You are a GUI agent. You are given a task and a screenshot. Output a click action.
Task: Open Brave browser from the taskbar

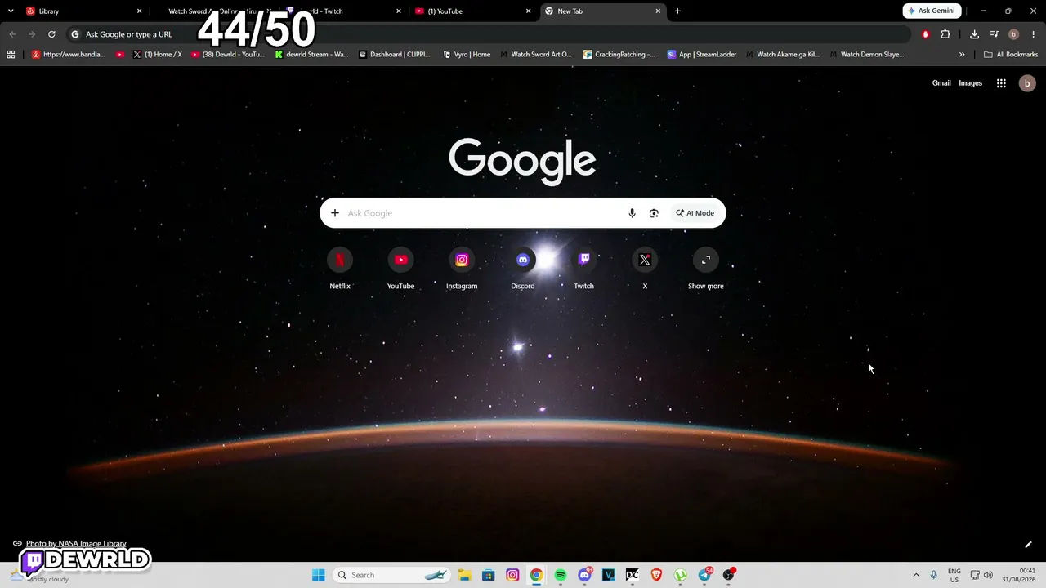pyautogui.click(x=656, y=575)
